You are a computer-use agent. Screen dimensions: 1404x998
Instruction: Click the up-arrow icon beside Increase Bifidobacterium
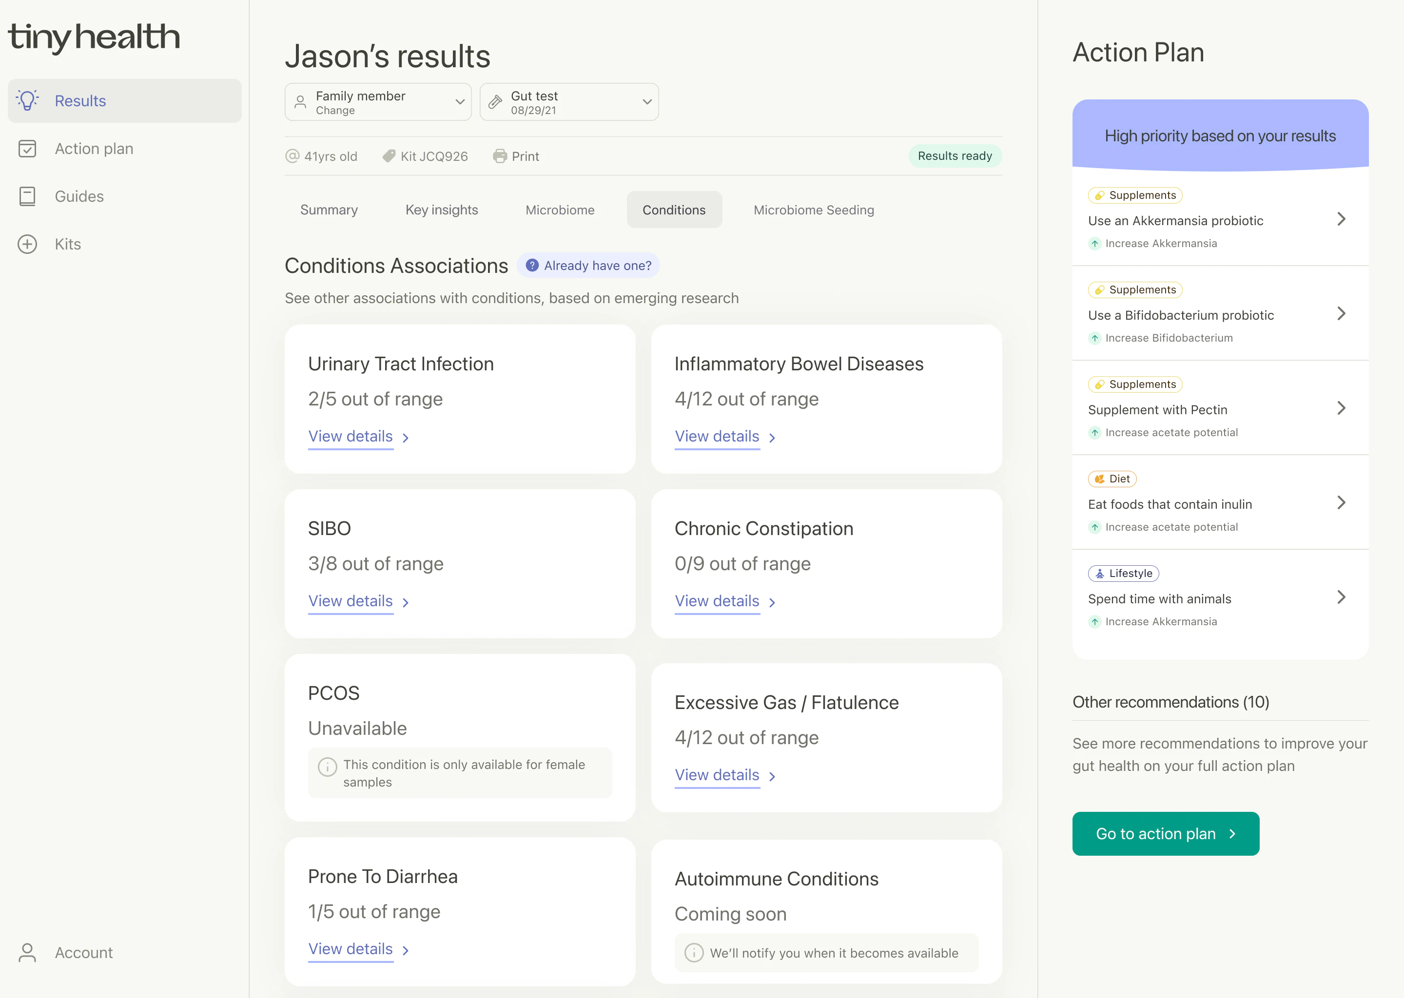[x=1095, y=338]
